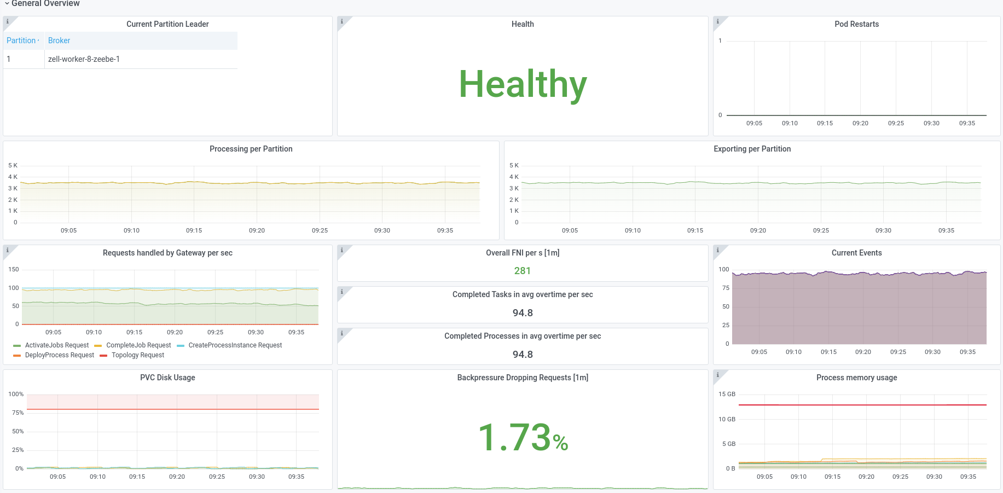Click the 94.8 Completed Processes value

coord(523,355)
